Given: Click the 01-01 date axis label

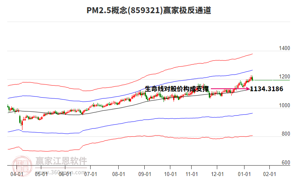Looking at the screenshot, I should [244, 174].
